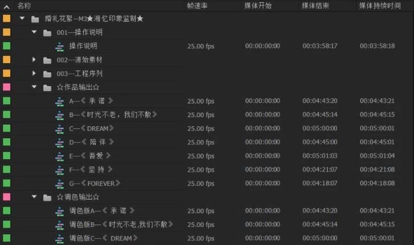
Task: Collapse the 婚礼花絮--M3 root bin
Action: (22, 18)
